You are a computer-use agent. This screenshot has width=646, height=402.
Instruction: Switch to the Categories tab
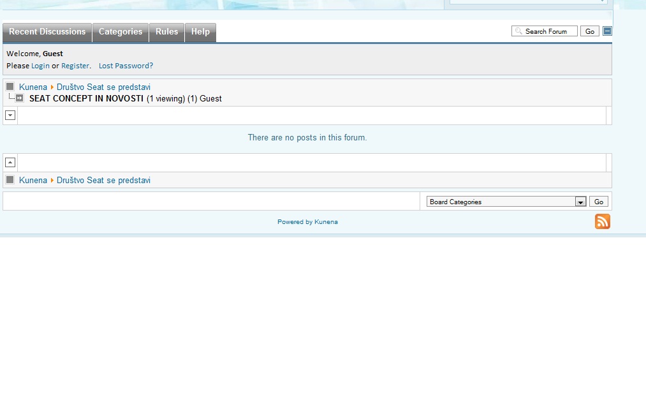(x=121, y=32)
